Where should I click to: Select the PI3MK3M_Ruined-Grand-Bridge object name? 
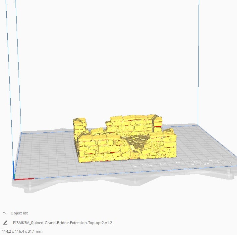click(62, 223)
